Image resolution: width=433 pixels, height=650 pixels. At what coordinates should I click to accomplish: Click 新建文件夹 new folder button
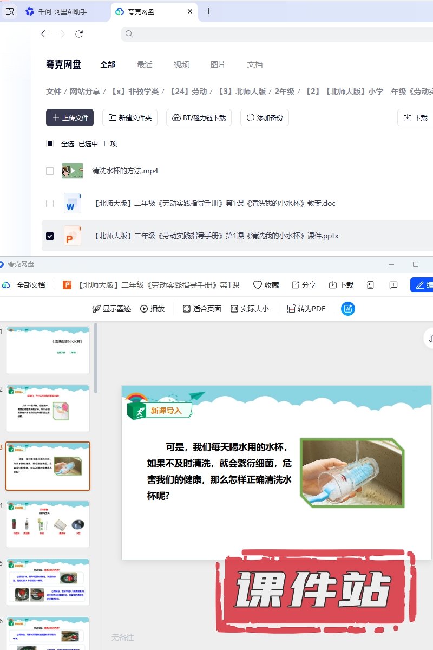pos(130,118)
